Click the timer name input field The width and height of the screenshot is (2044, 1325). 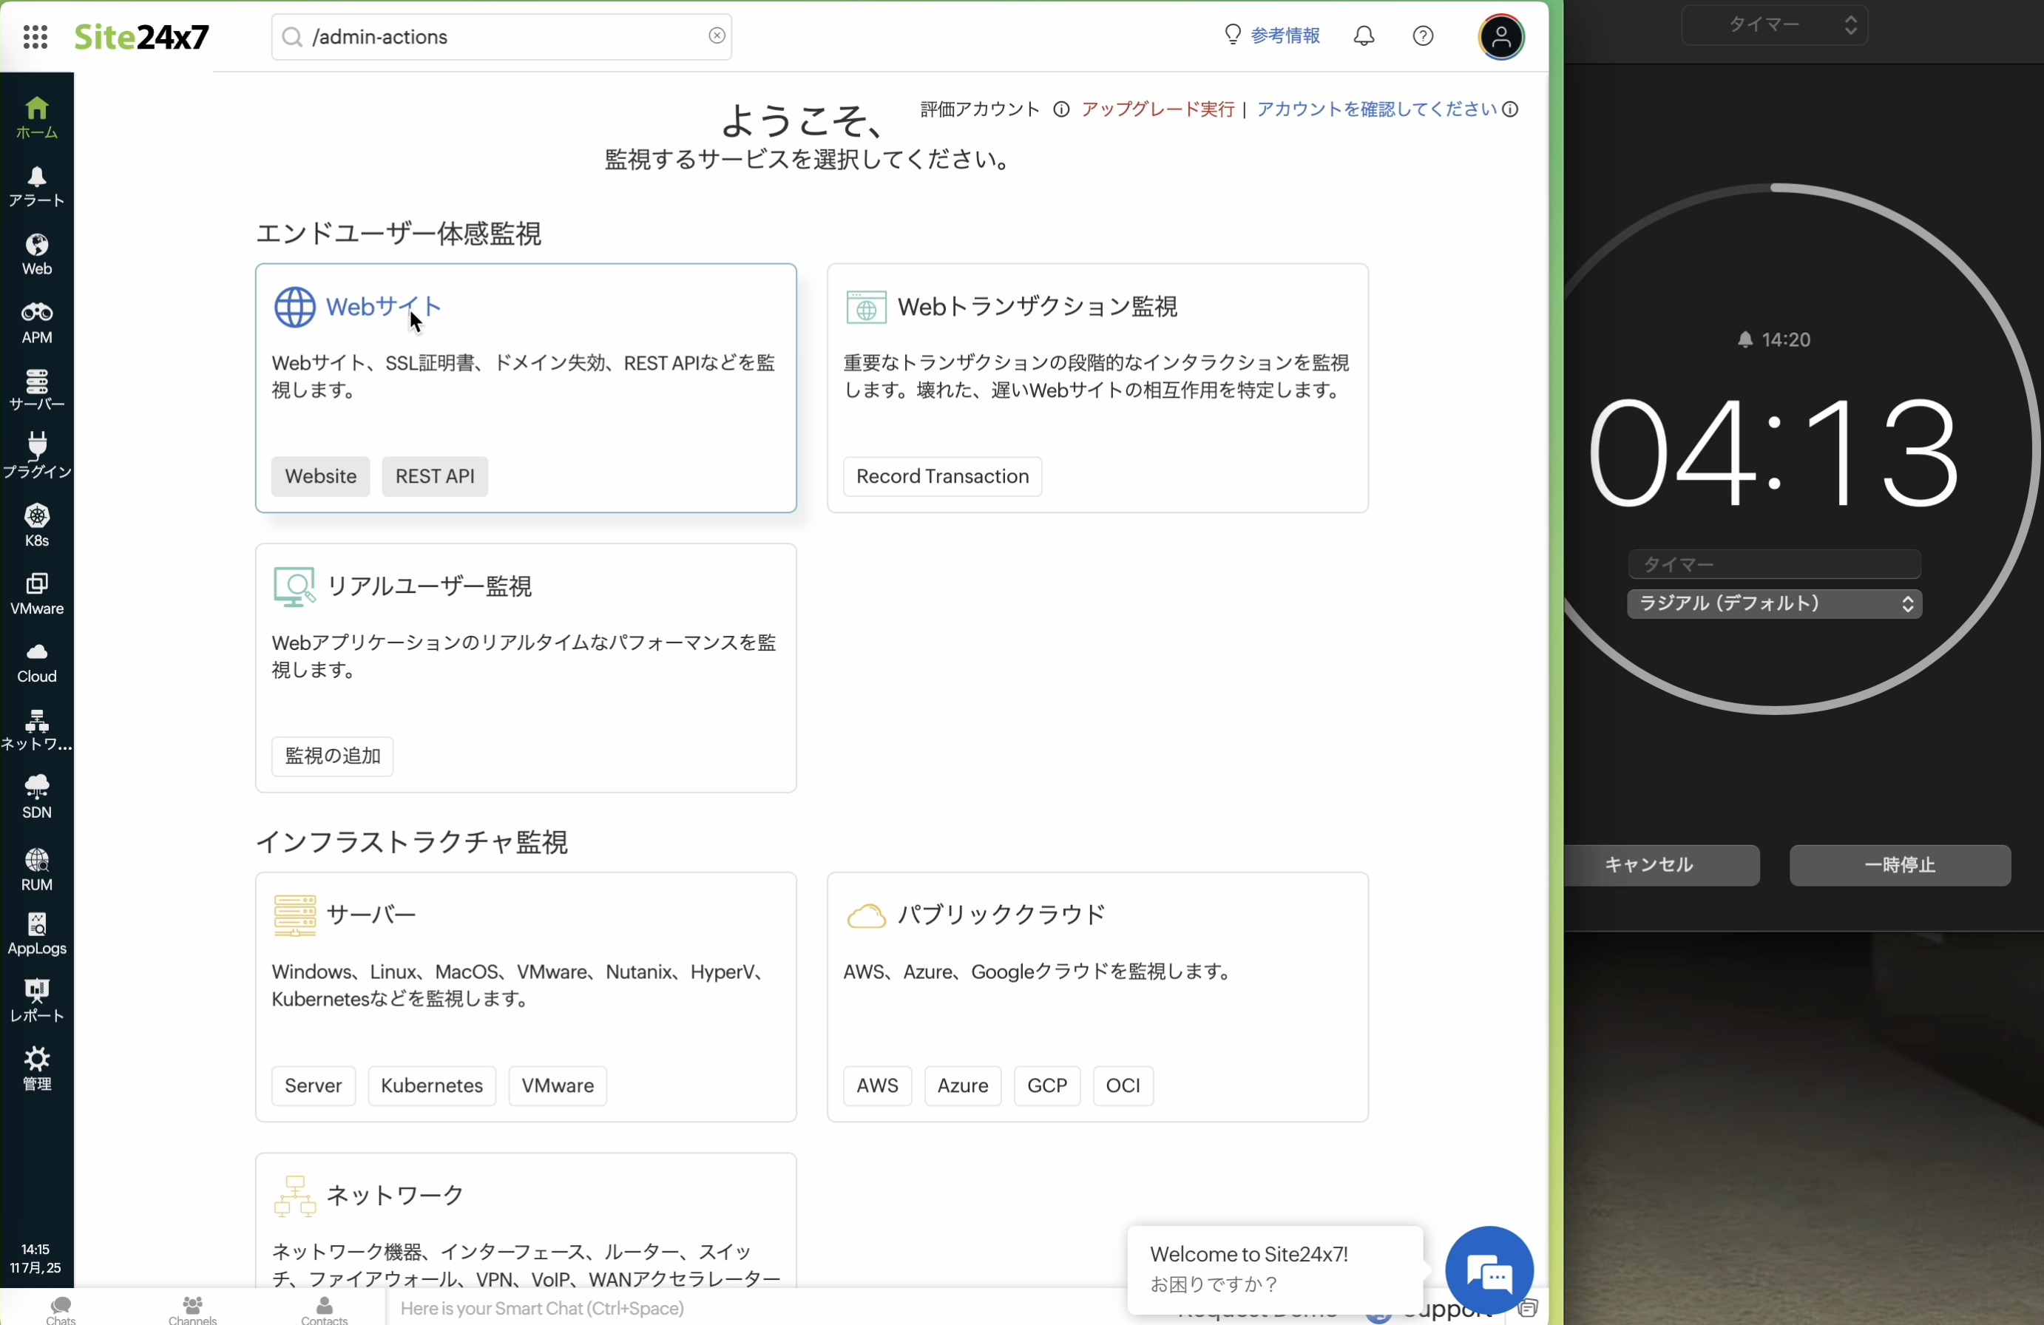pos(1774,564)
